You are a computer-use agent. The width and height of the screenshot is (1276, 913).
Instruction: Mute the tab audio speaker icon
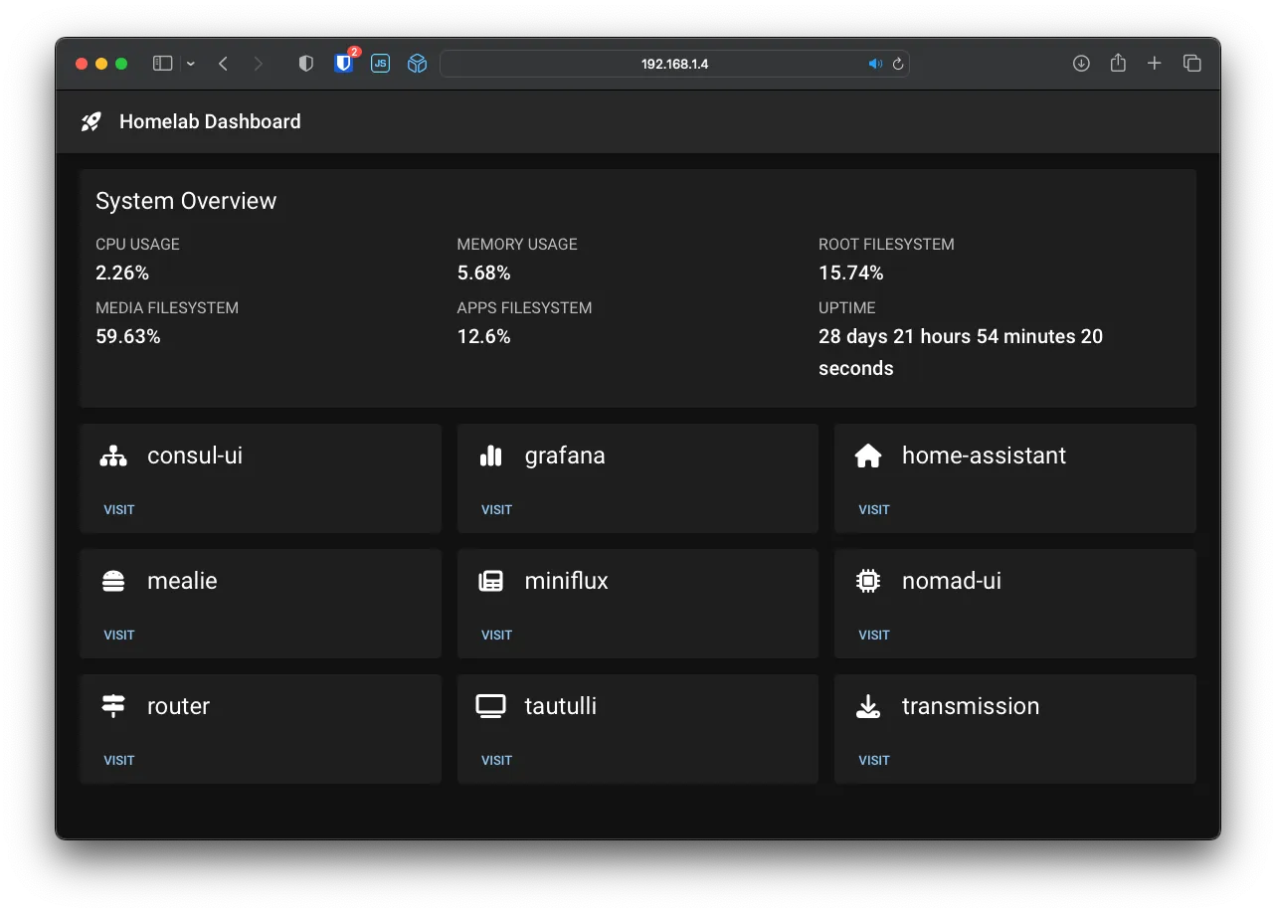875,64
